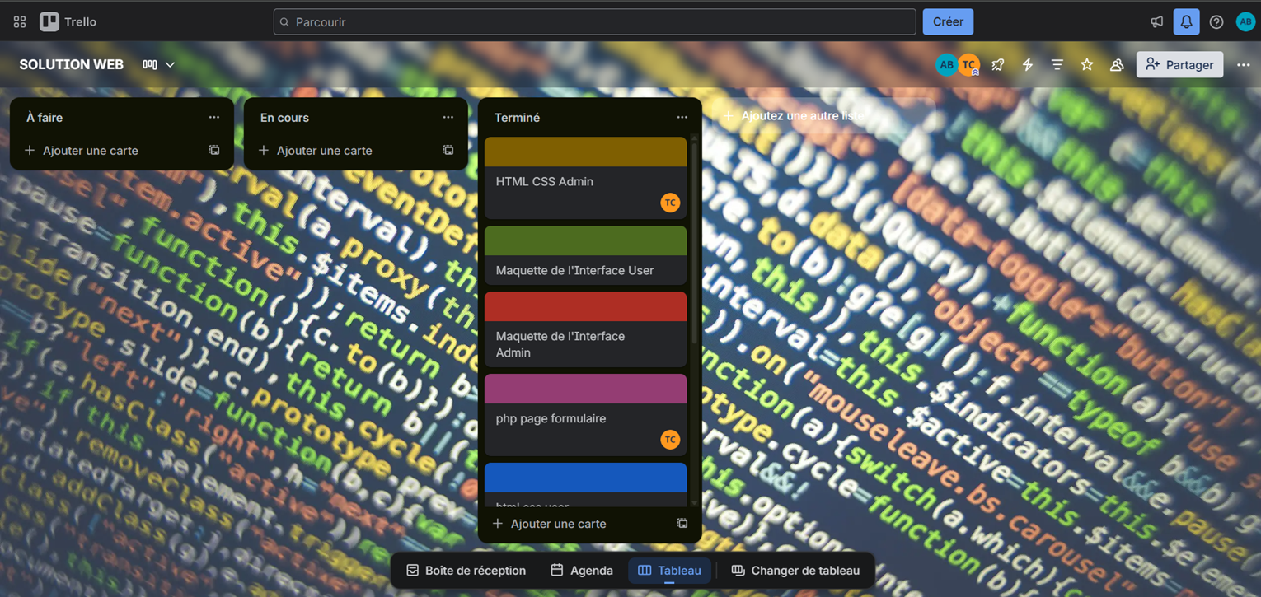
Task: Create from template in Terminé list
Action: (682, 523)
